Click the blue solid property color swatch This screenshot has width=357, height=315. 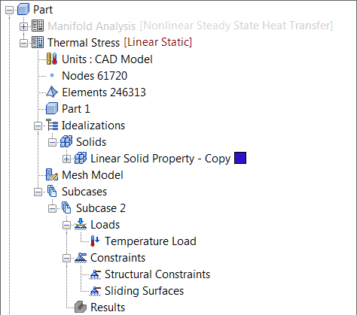(240, 158)
